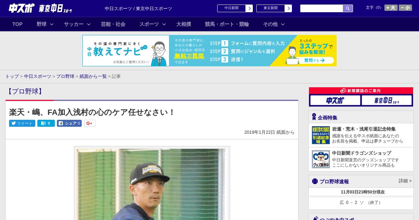Open the 野球 navigation menu
Image resolution: width=419 pixels, height=220 pixels.
(42, 24)
